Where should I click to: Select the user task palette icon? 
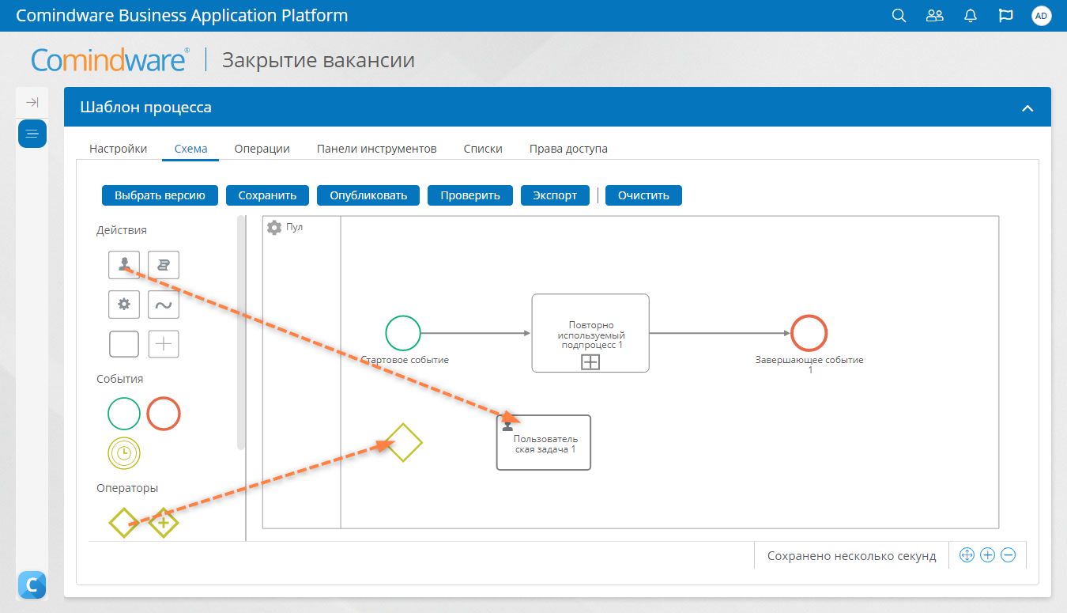click(x=124, y=265)
